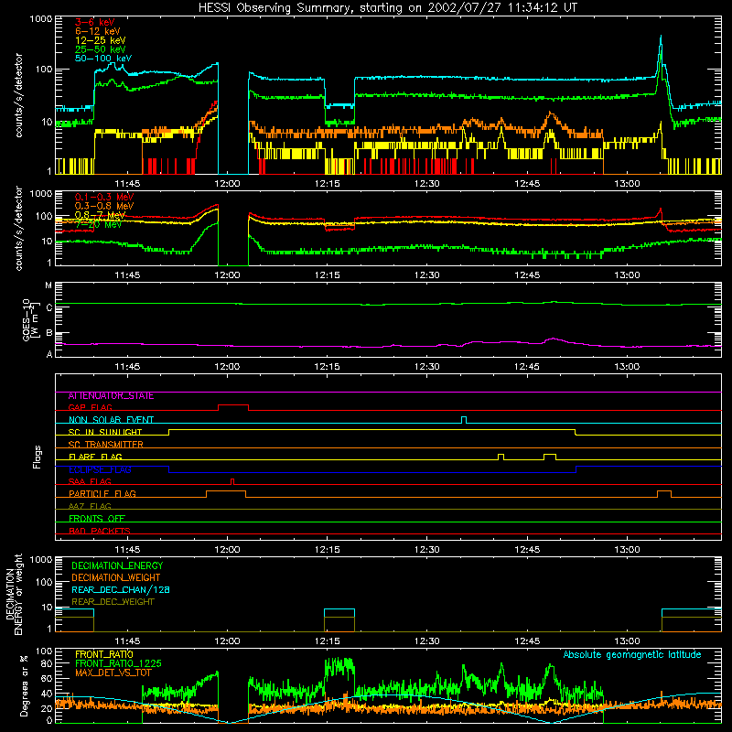Click the BAD_PACKETS flag label

pyautogui.click(x=100, y=531)
